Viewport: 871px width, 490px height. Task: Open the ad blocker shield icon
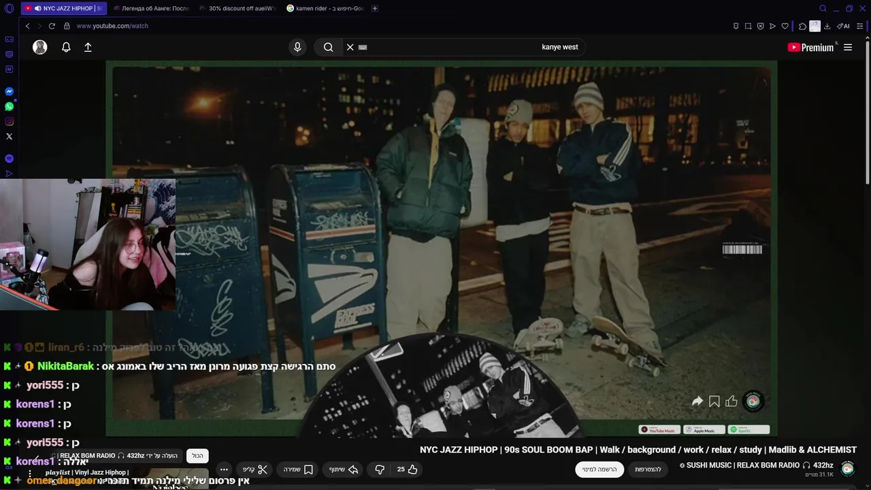[760, 26]
